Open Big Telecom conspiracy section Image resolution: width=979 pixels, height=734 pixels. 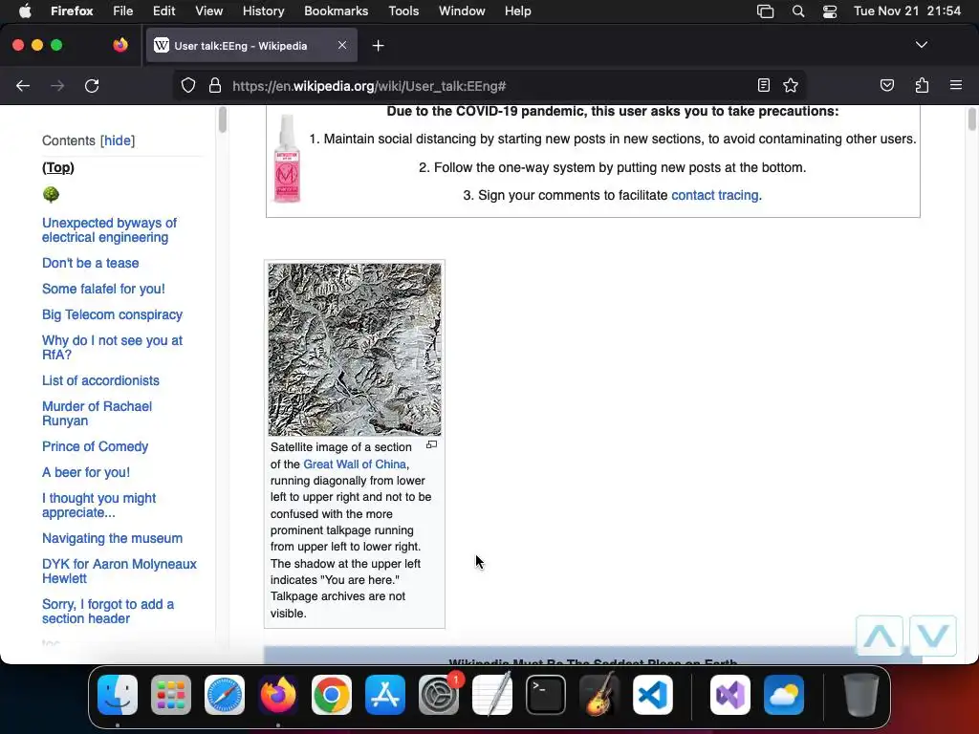[113, 314]
